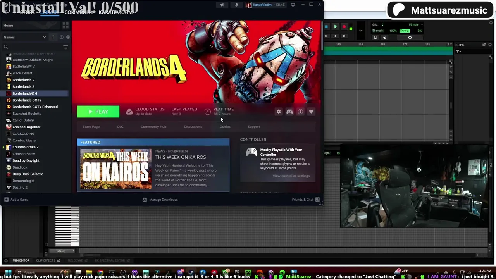Switch library to grid view icon

(x=65, y=25)
